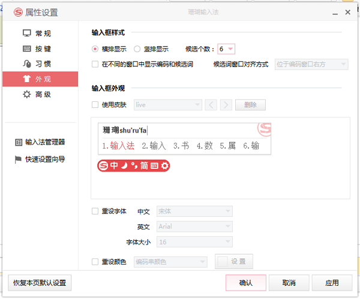This screenshot has height=299, width=360.
Task: Click candidate 4.数 in the preview
Action: click(x=205, y=146)
